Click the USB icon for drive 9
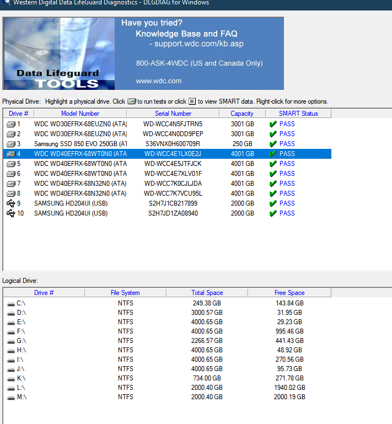The width and height of the screenshot is (392, 424). [x=11, y=203]
